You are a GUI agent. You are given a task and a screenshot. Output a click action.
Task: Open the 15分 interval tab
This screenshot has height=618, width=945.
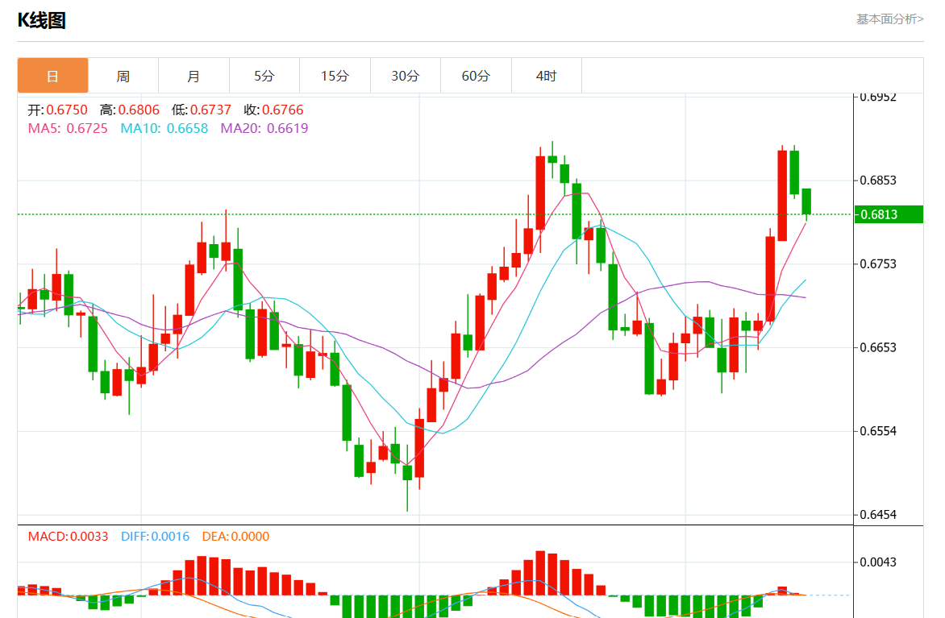(335, 76)
